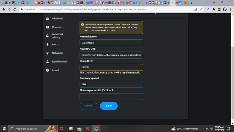Click the About info icon
234x132 pixels.
pos(47,70)
